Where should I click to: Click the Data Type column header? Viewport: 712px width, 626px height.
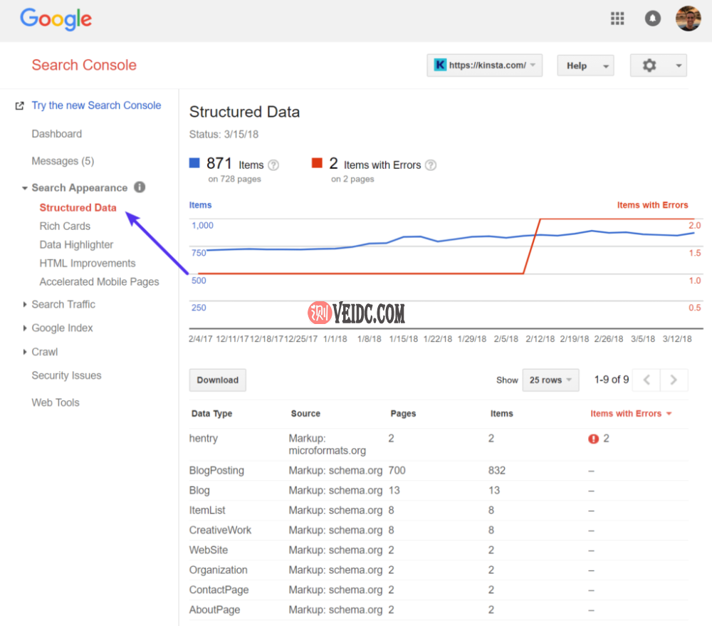(x=211, y=413)
